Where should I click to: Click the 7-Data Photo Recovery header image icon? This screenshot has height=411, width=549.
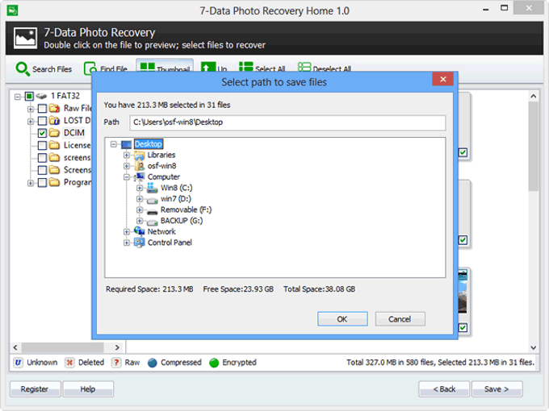coord(25,38)
